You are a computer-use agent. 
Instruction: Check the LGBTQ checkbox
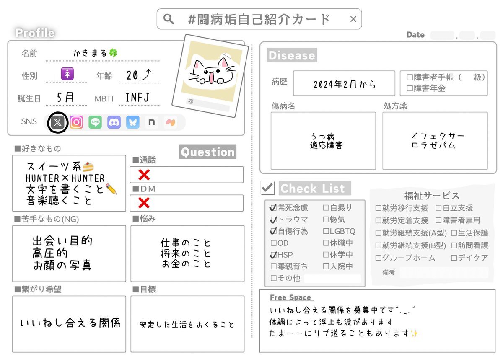(326, 231)
